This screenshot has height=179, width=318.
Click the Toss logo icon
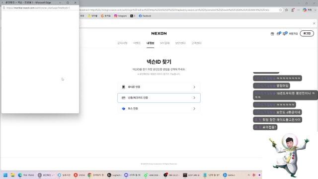[123, 108]
